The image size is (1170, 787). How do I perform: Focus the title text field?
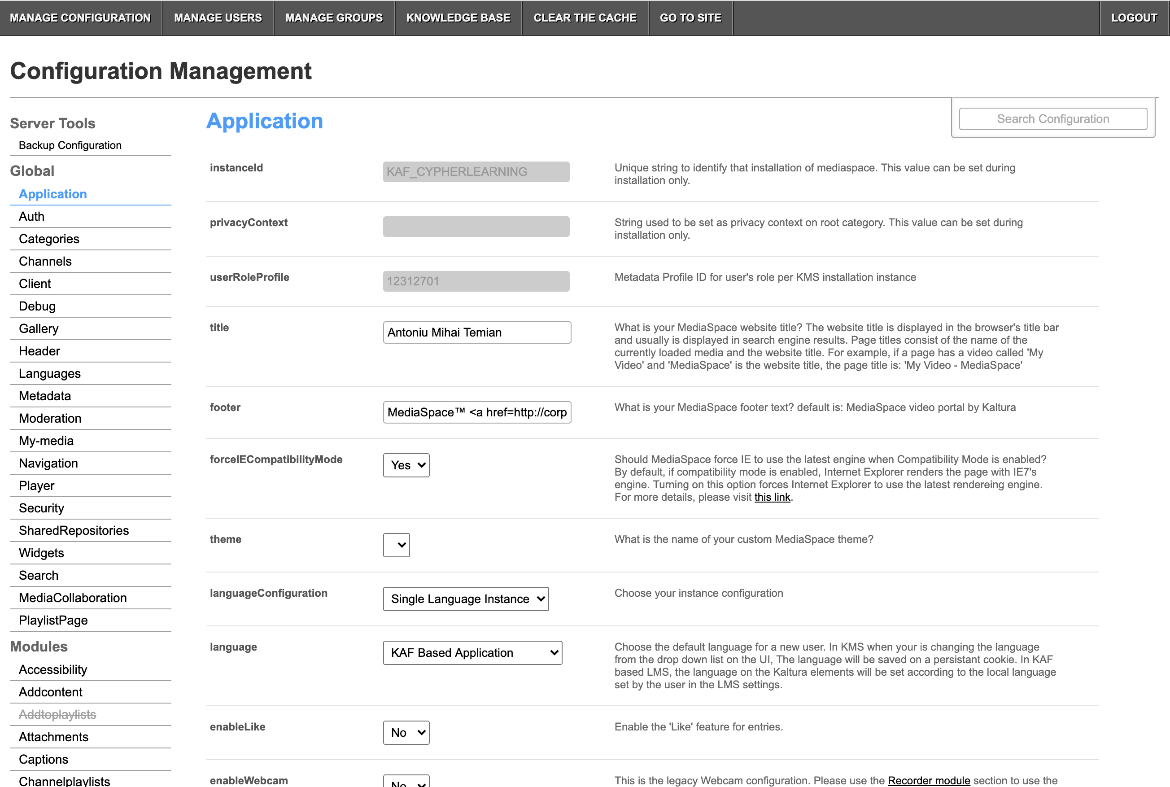point(476,332)
